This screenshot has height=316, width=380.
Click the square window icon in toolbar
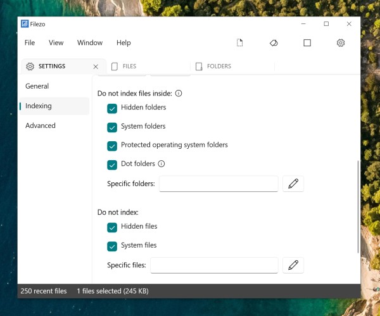pos(307,43)
